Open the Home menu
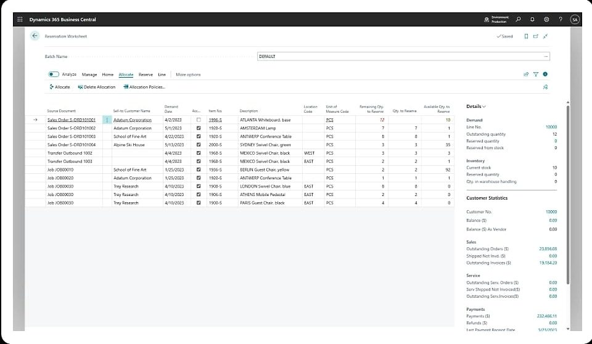This screenshot has height=344, width=592. tap(107, 75)
